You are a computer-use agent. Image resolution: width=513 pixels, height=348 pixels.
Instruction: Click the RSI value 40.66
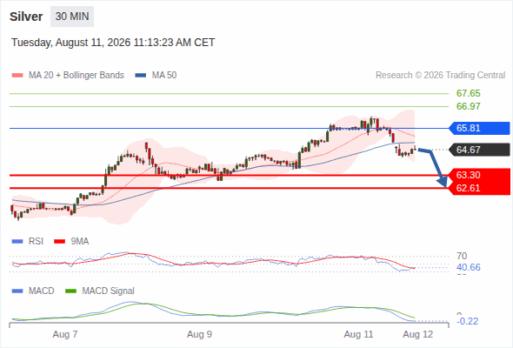tap(468, 267)
